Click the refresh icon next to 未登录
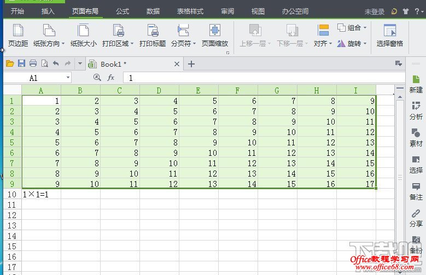This screenshot has width=426, height=275. click(394, 11)
